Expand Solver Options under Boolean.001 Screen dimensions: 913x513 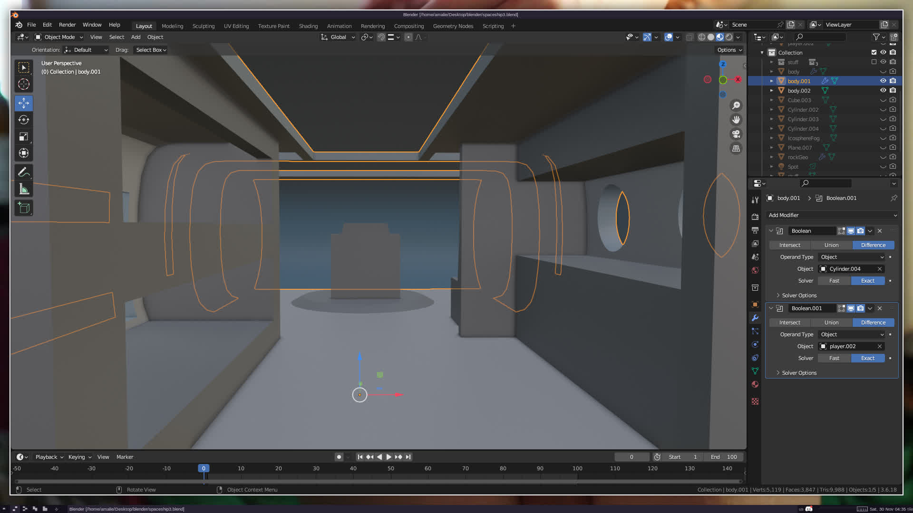point(799,373)
